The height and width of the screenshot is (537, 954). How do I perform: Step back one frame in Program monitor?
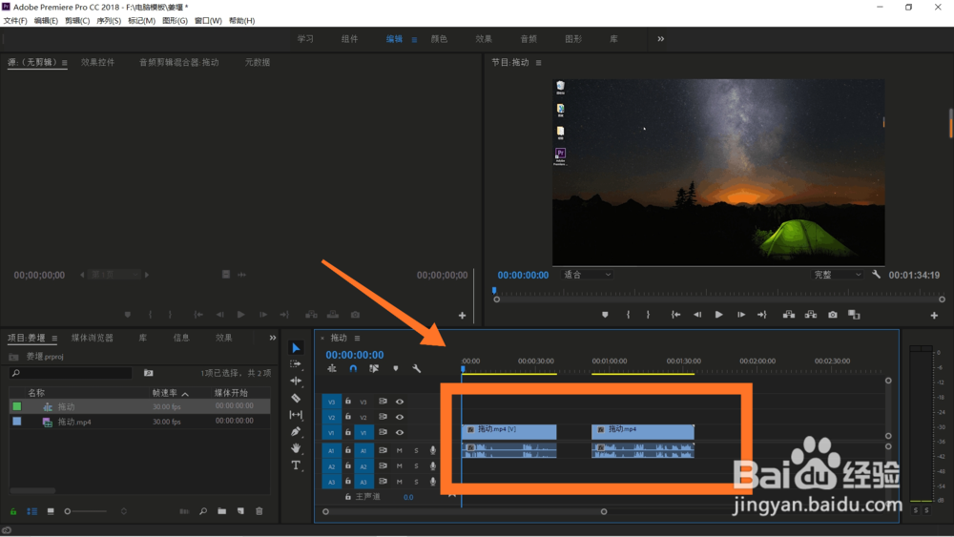[697, 315]
